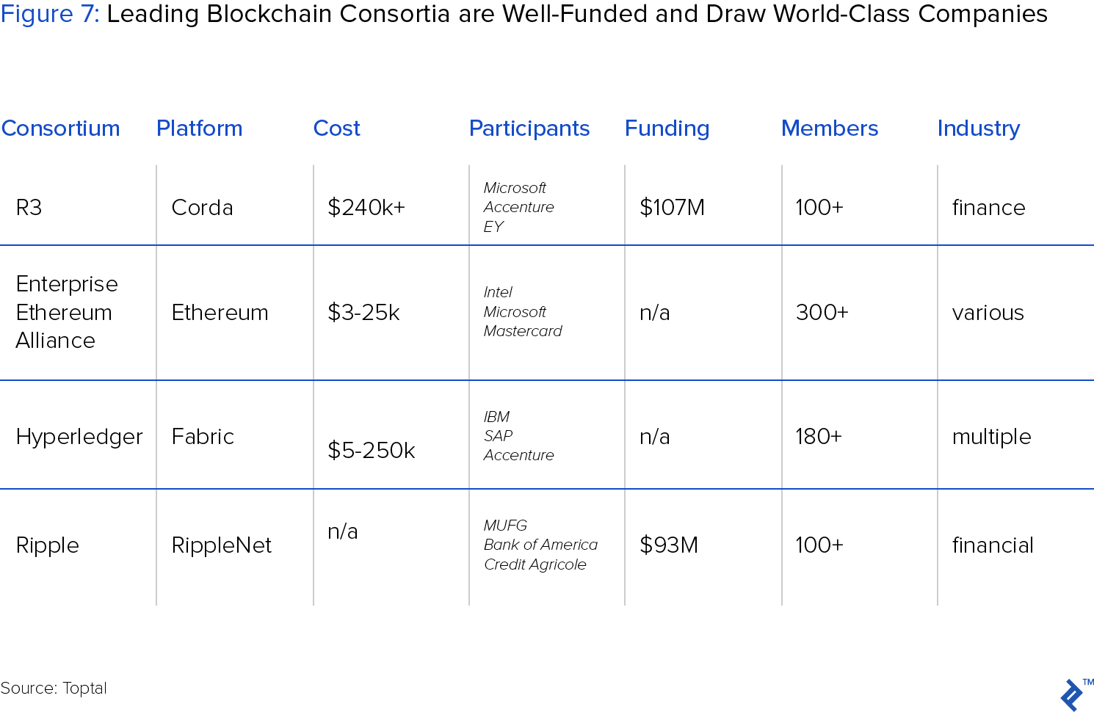This screenshot has width=1094, height=712.
Task: Click the $93M funding value
Action: (x=669, y=545)
